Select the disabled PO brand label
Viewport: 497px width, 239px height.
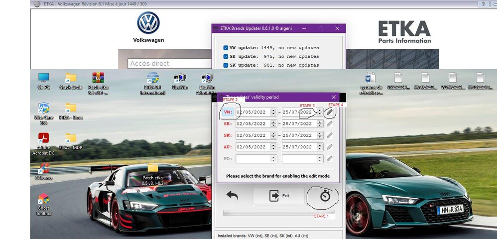(x=228, y=158)
